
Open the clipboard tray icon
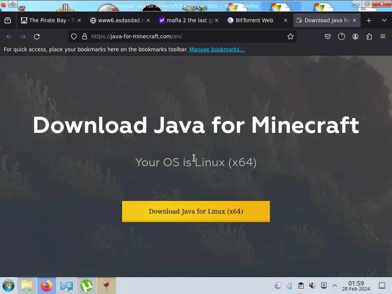301,286
